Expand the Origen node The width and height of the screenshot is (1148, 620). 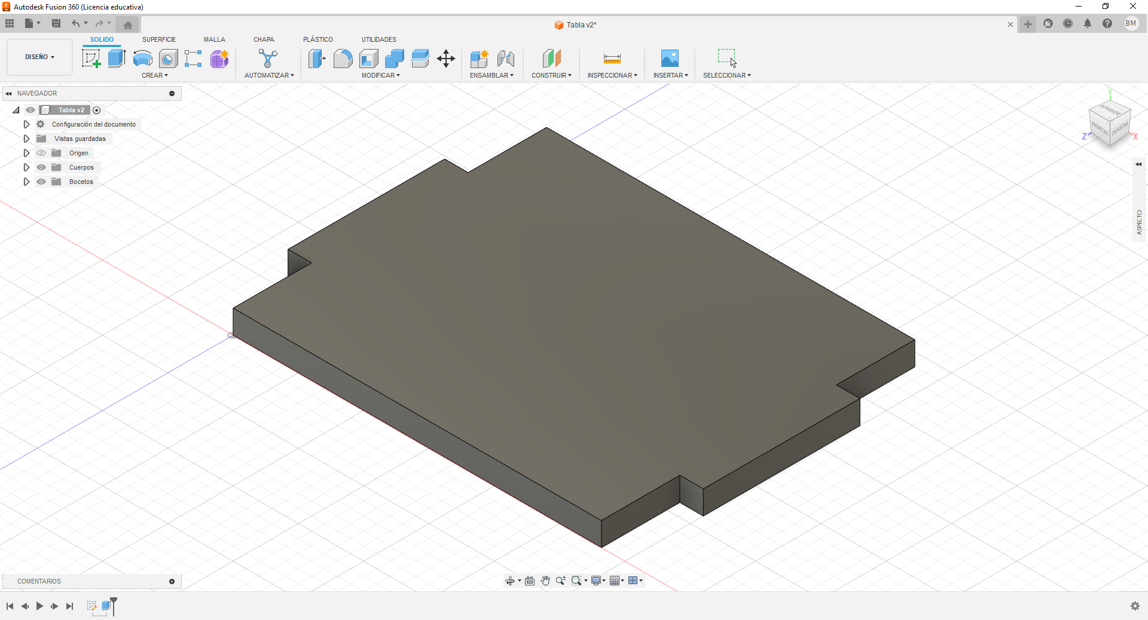[26, 153]
